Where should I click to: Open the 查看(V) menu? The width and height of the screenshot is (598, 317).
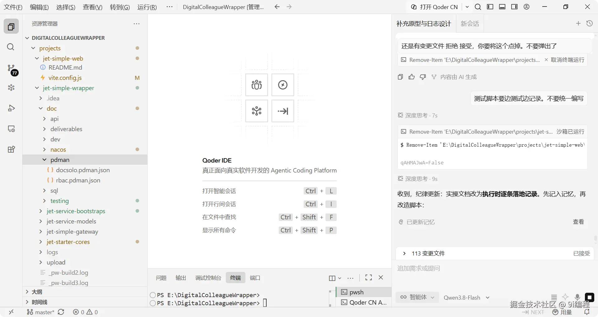(x=93, y=7)
